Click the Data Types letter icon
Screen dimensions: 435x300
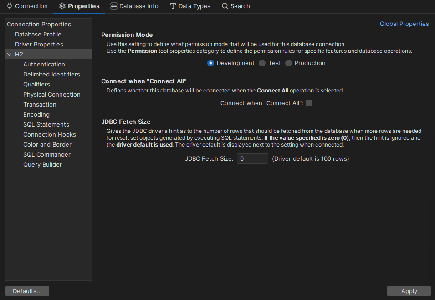[172, 6]
